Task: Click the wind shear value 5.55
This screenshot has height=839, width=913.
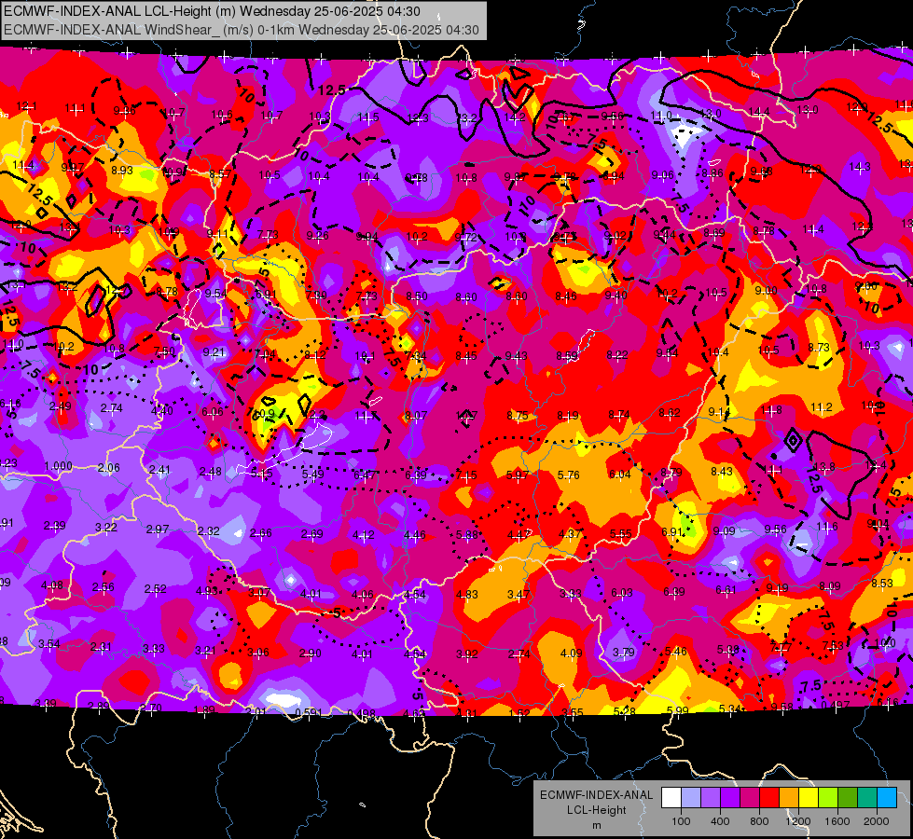Action: coord(621,533)
